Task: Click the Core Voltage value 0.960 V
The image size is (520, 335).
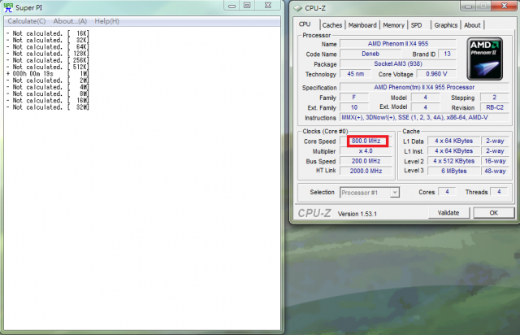Action: 436,74
